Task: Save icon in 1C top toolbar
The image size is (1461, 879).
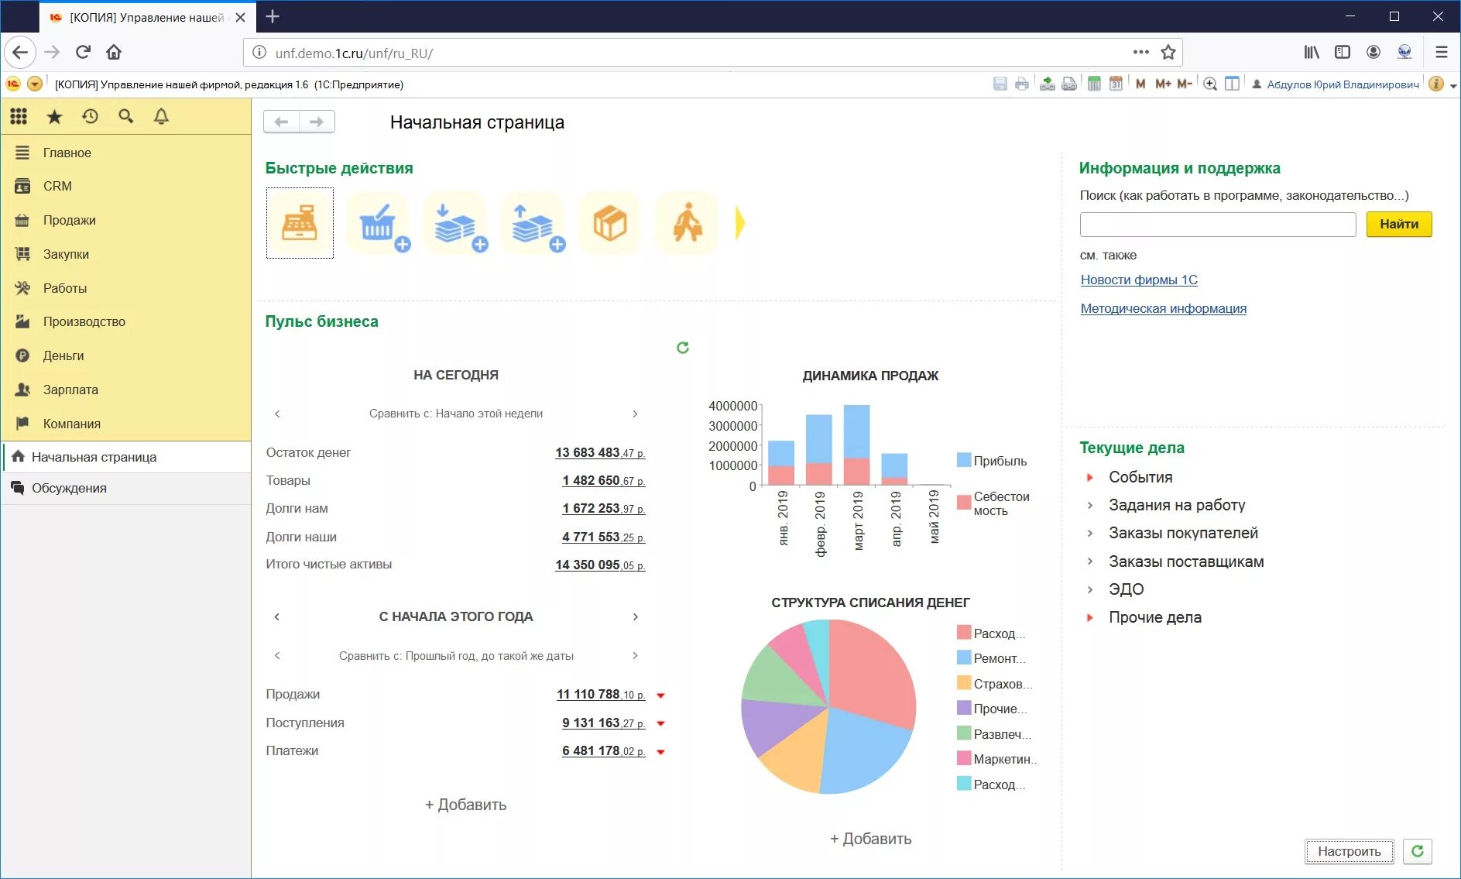Action: [1000, 84]
